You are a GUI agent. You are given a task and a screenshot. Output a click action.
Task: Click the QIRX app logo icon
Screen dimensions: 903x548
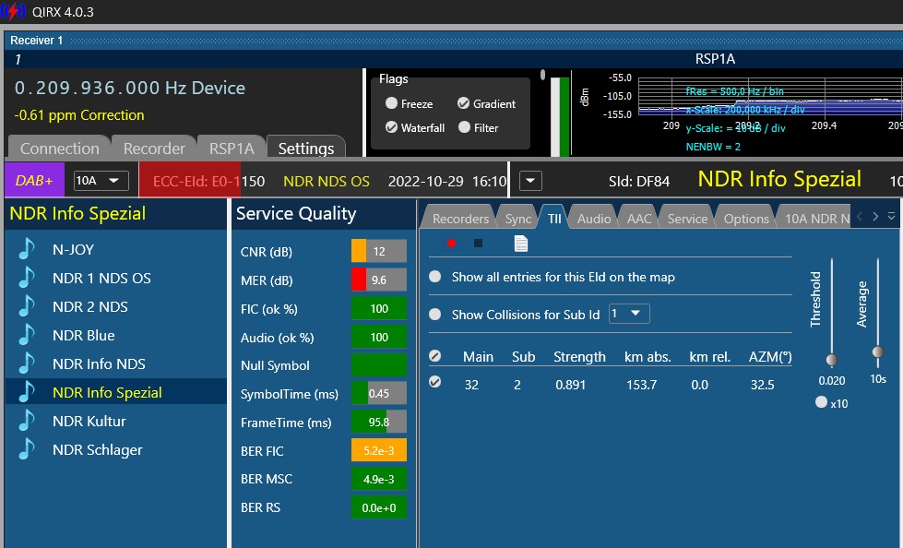(x=13, y=11)
